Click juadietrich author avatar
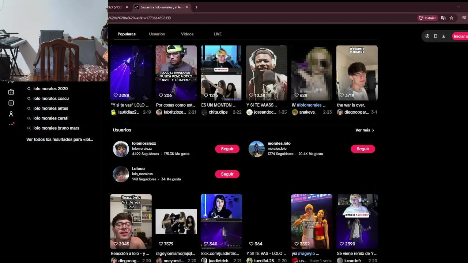This screenshot has width=468, height=263. coord(204,260)
